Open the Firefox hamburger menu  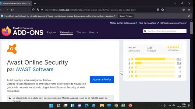click(x=189, y=10)
